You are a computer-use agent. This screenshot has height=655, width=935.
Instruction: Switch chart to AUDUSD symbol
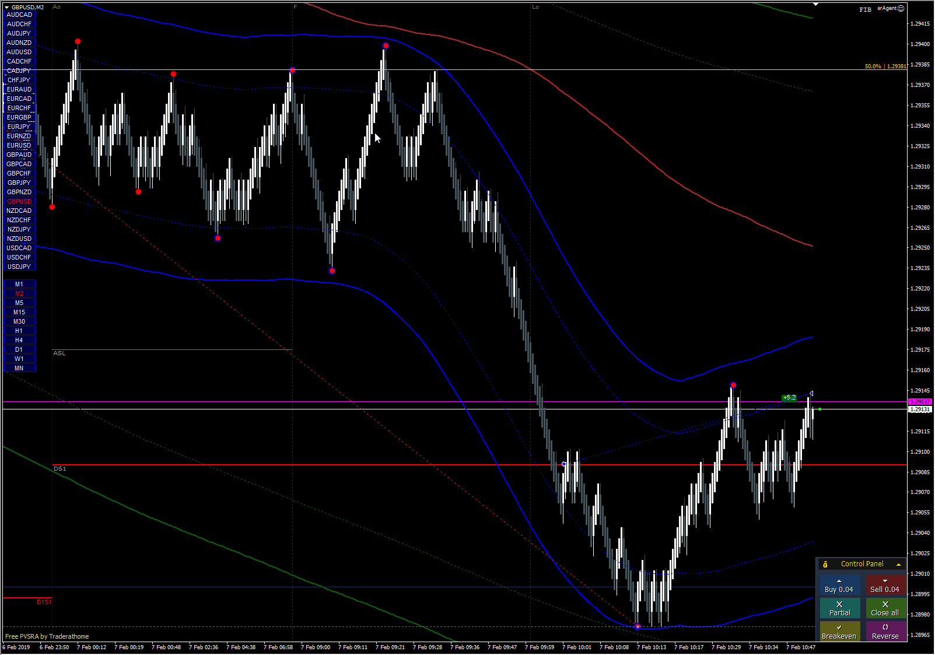click(19, 52)
